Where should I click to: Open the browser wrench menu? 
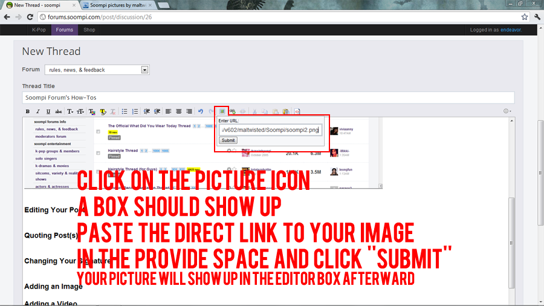click(x=537, y=17)
